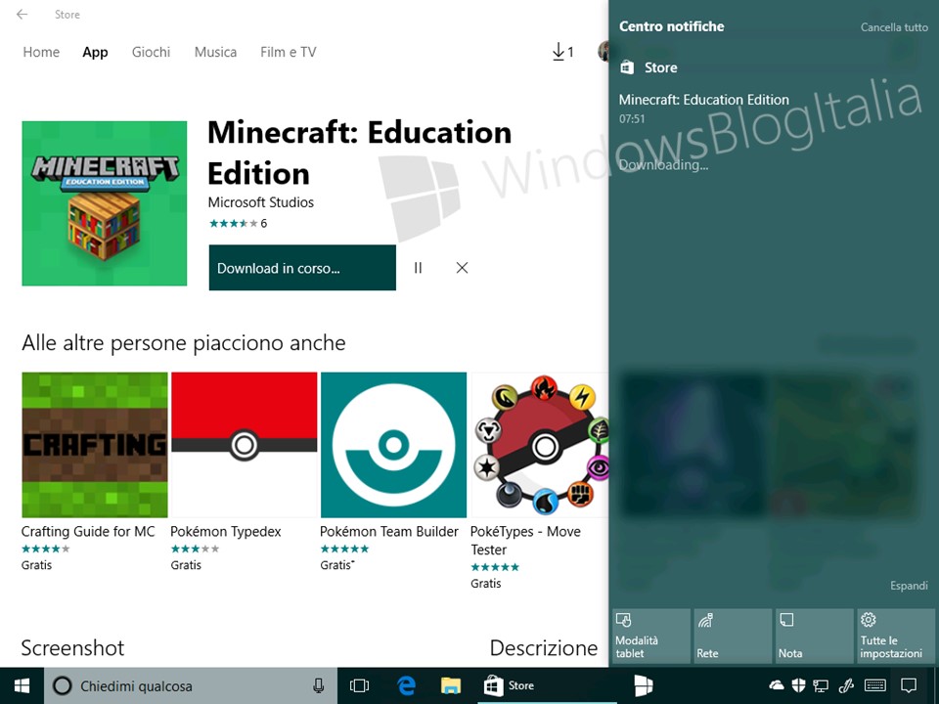Image resolution: width=939 pixels, height=704 pixels.
Task: Click the Minecraft Education Edition app logo
Action: [x=105, y=203]
